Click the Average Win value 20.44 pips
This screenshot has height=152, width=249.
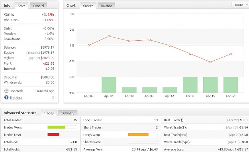coord(139,150)
